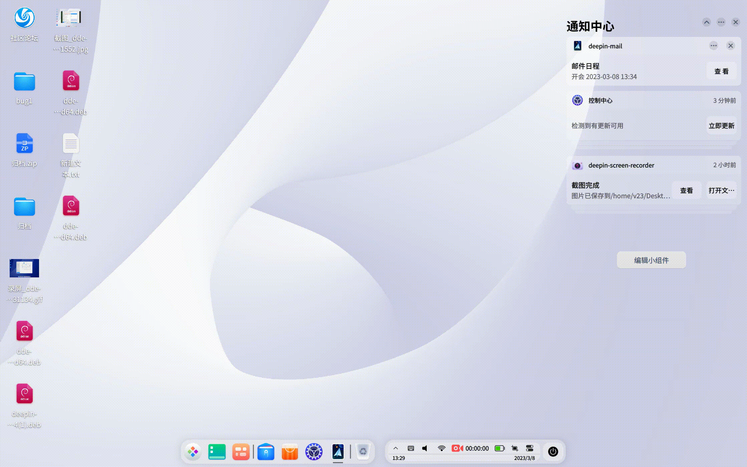Open notification center more options menu
This screenshot has height=467, width=747.
point(721,22)
